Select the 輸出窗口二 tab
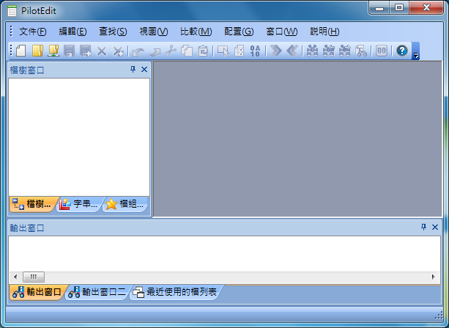 [98, 292]
